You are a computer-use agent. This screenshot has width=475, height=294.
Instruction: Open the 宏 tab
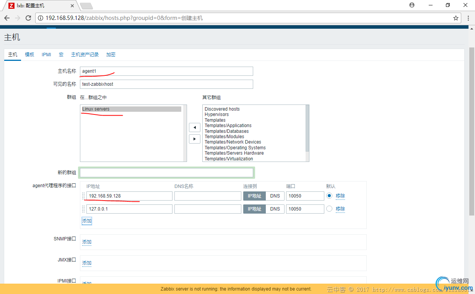pos(61,55)
